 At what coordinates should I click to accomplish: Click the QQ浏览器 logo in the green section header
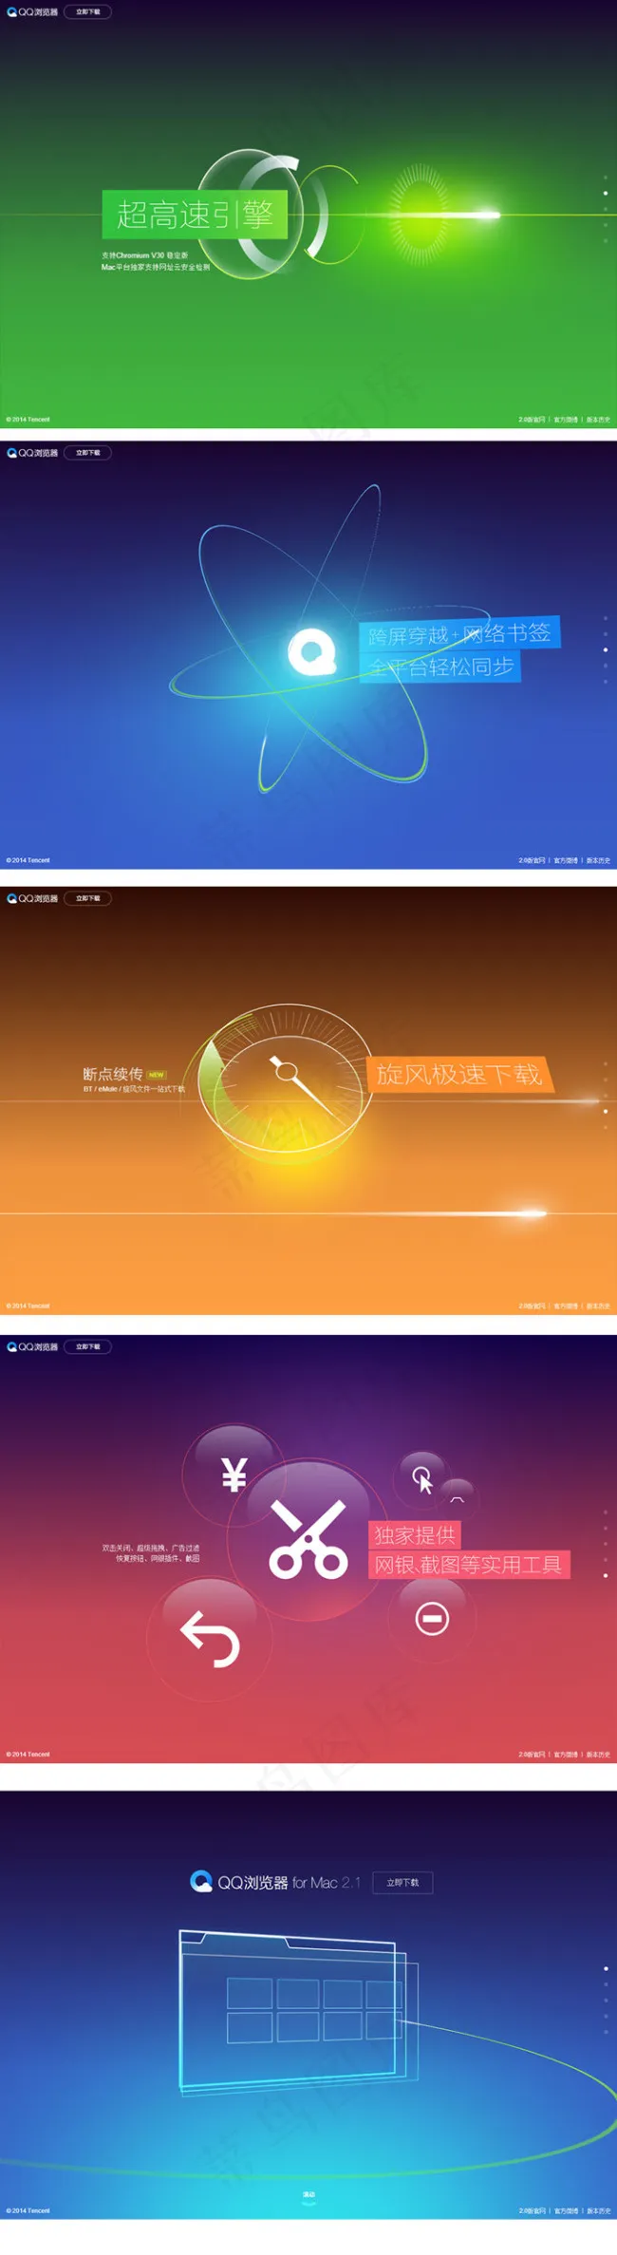(32, 12)
